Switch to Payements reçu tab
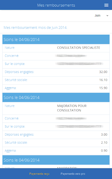 point(39,174)
